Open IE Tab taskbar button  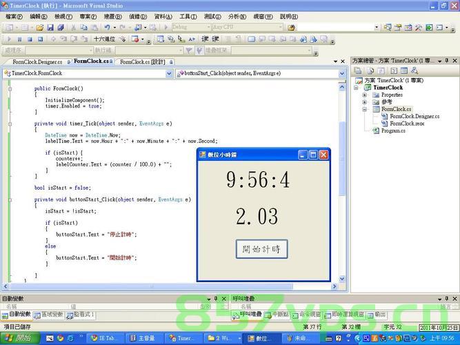tap(104, 338)
